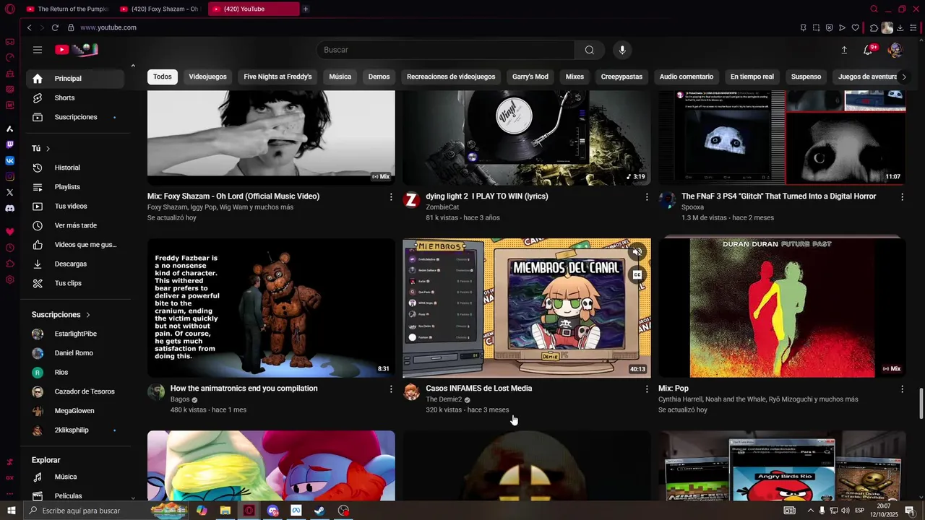Go to Shorts in sidebar
This screenshot has height=520, width=925.
[74, 97]
